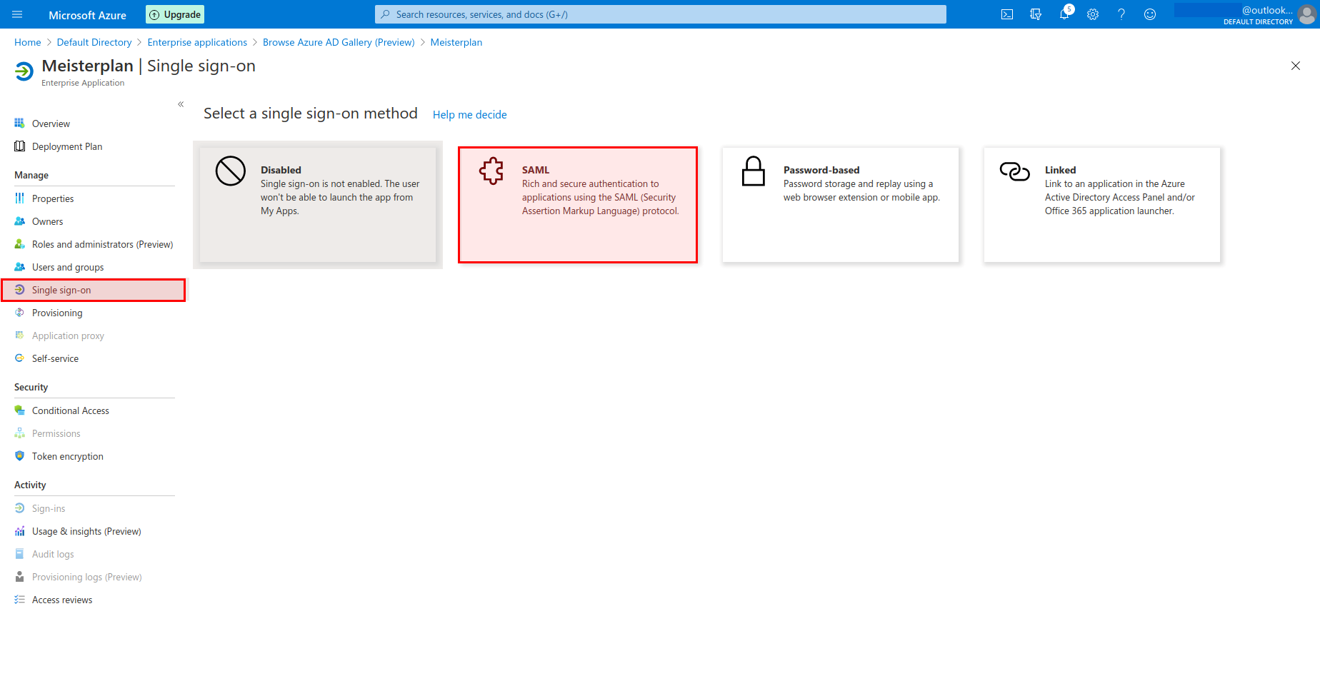Click Help me decide link
Viewport: 1320px width, 686px height.
pos(470,114)
